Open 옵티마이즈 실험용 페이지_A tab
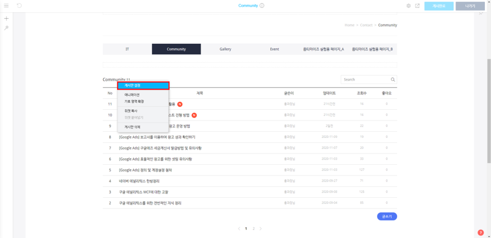The height and width of the screenshot is (238, 491). (x=323, y=49)
